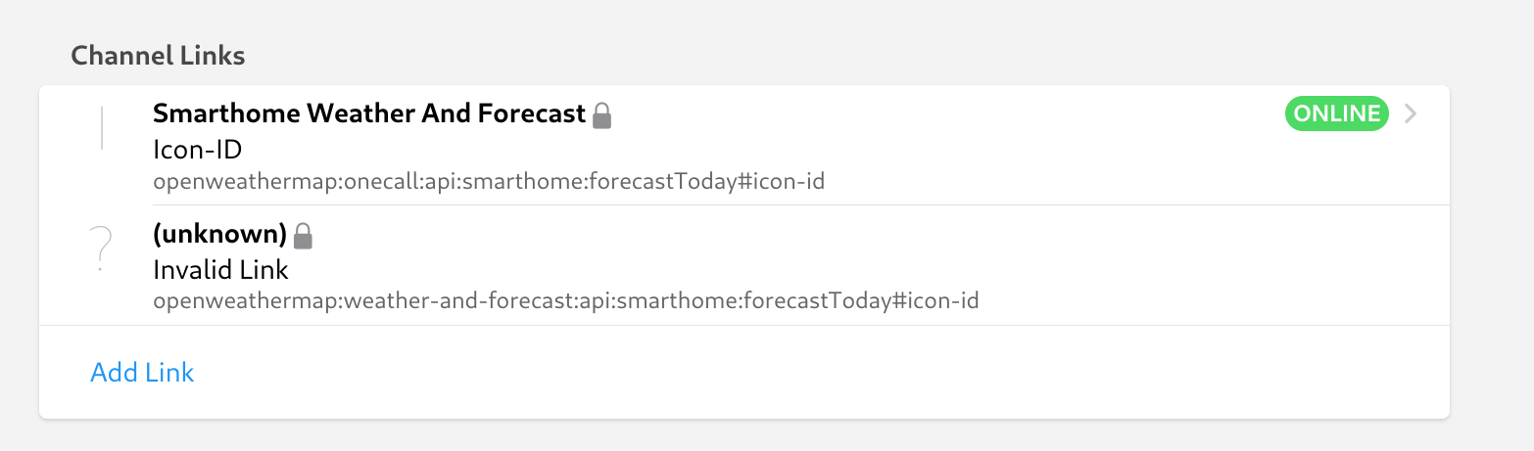
Task: Click the Channel Links section heading
Action: click(158, 56)
